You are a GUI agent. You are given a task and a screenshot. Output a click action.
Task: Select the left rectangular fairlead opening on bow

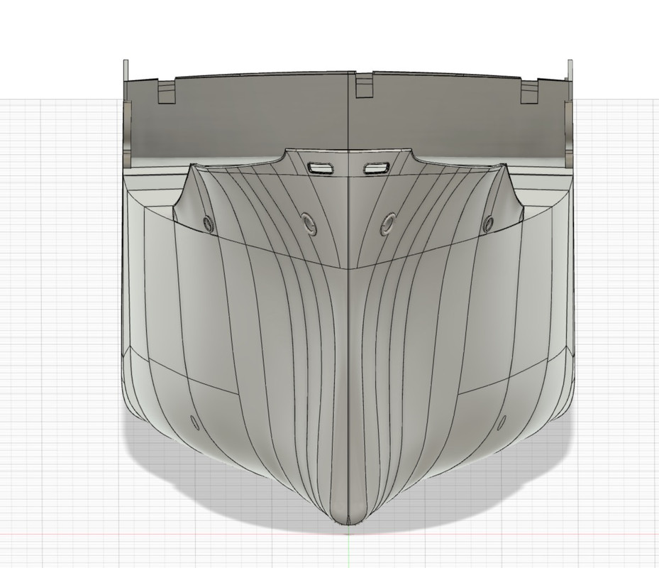point(321,168)
